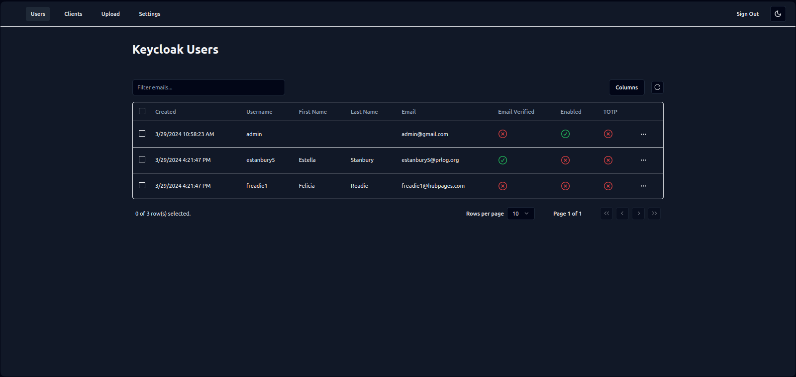The width and height of the screenshot is (796, 377).
Task: Click the email estanbury5@prlog.org
Action: (430, 160)
